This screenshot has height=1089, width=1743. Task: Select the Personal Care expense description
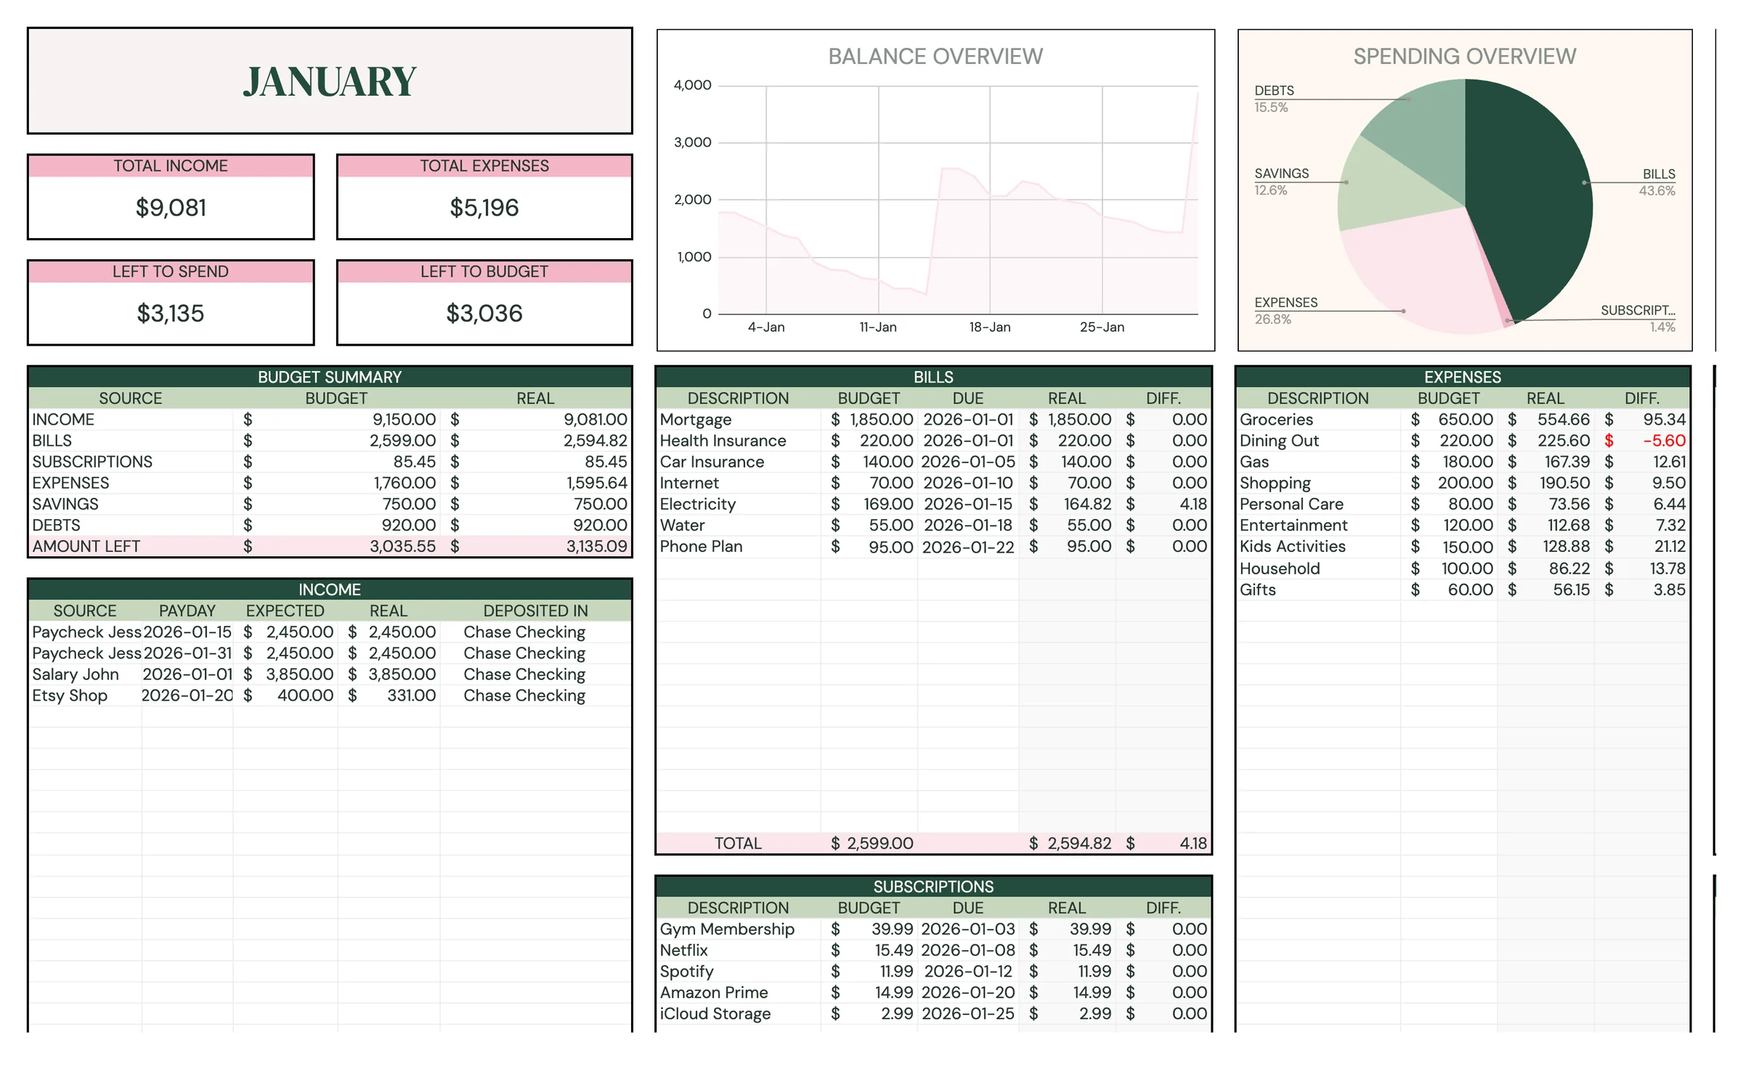1291,504
